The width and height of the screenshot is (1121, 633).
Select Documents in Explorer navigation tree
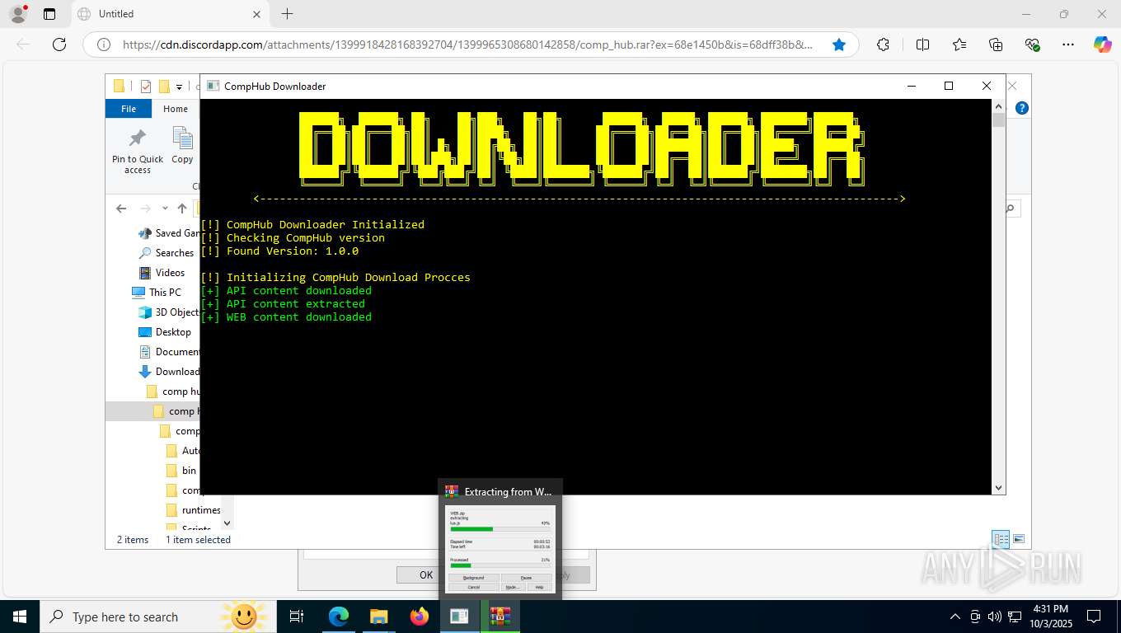click(169, 352)
